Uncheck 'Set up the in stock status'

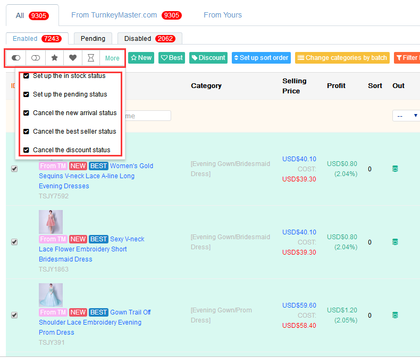pos(26,76)
